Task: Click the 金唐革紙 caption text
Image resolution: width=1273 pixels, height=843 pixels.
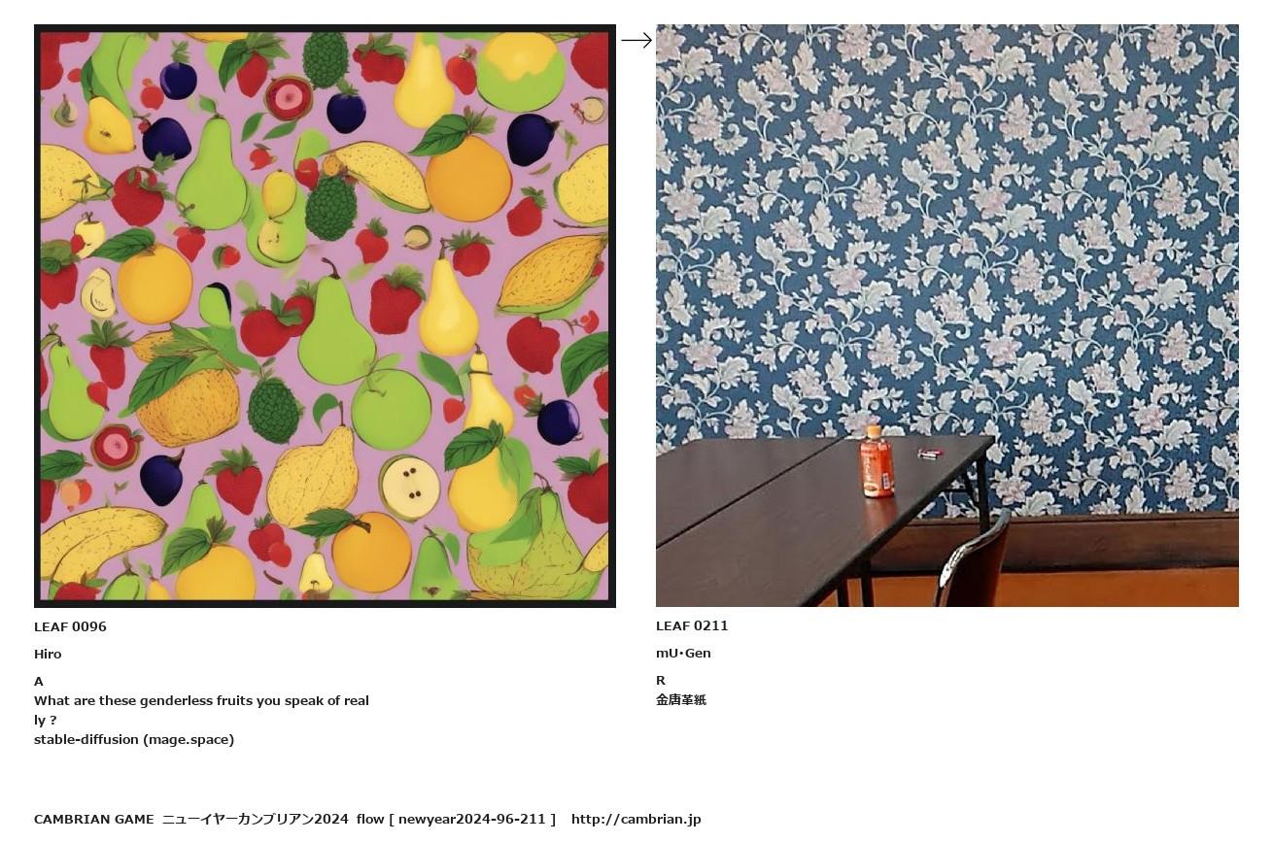Action: [x=681, y=699]
